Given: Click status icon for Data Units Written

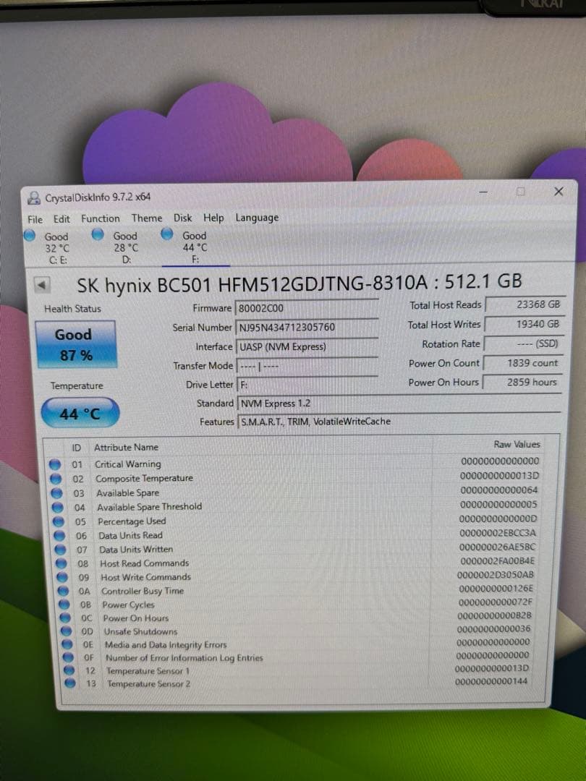Looking at the screenshot, I should (x=60, y=550).
